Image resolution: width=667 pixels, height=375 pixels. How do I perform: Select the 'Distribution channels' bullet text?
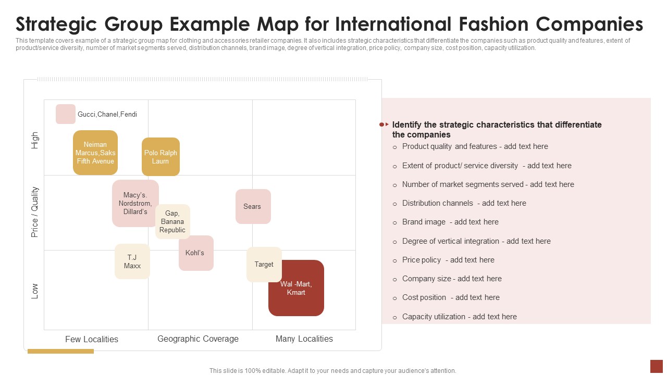pos(464,203)
